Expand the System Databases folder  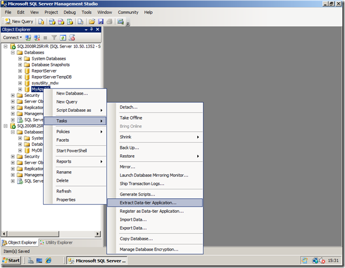click(x=20, y=59)
